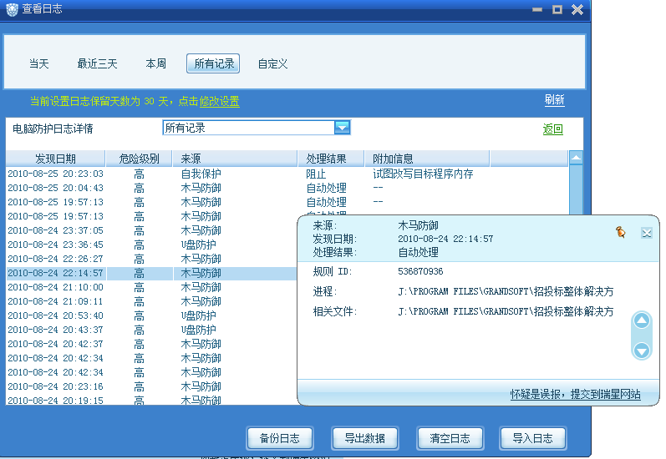Open the 修改设置 link
The height and width of the screenshot is (459, 666).
(x=219, y=102)
